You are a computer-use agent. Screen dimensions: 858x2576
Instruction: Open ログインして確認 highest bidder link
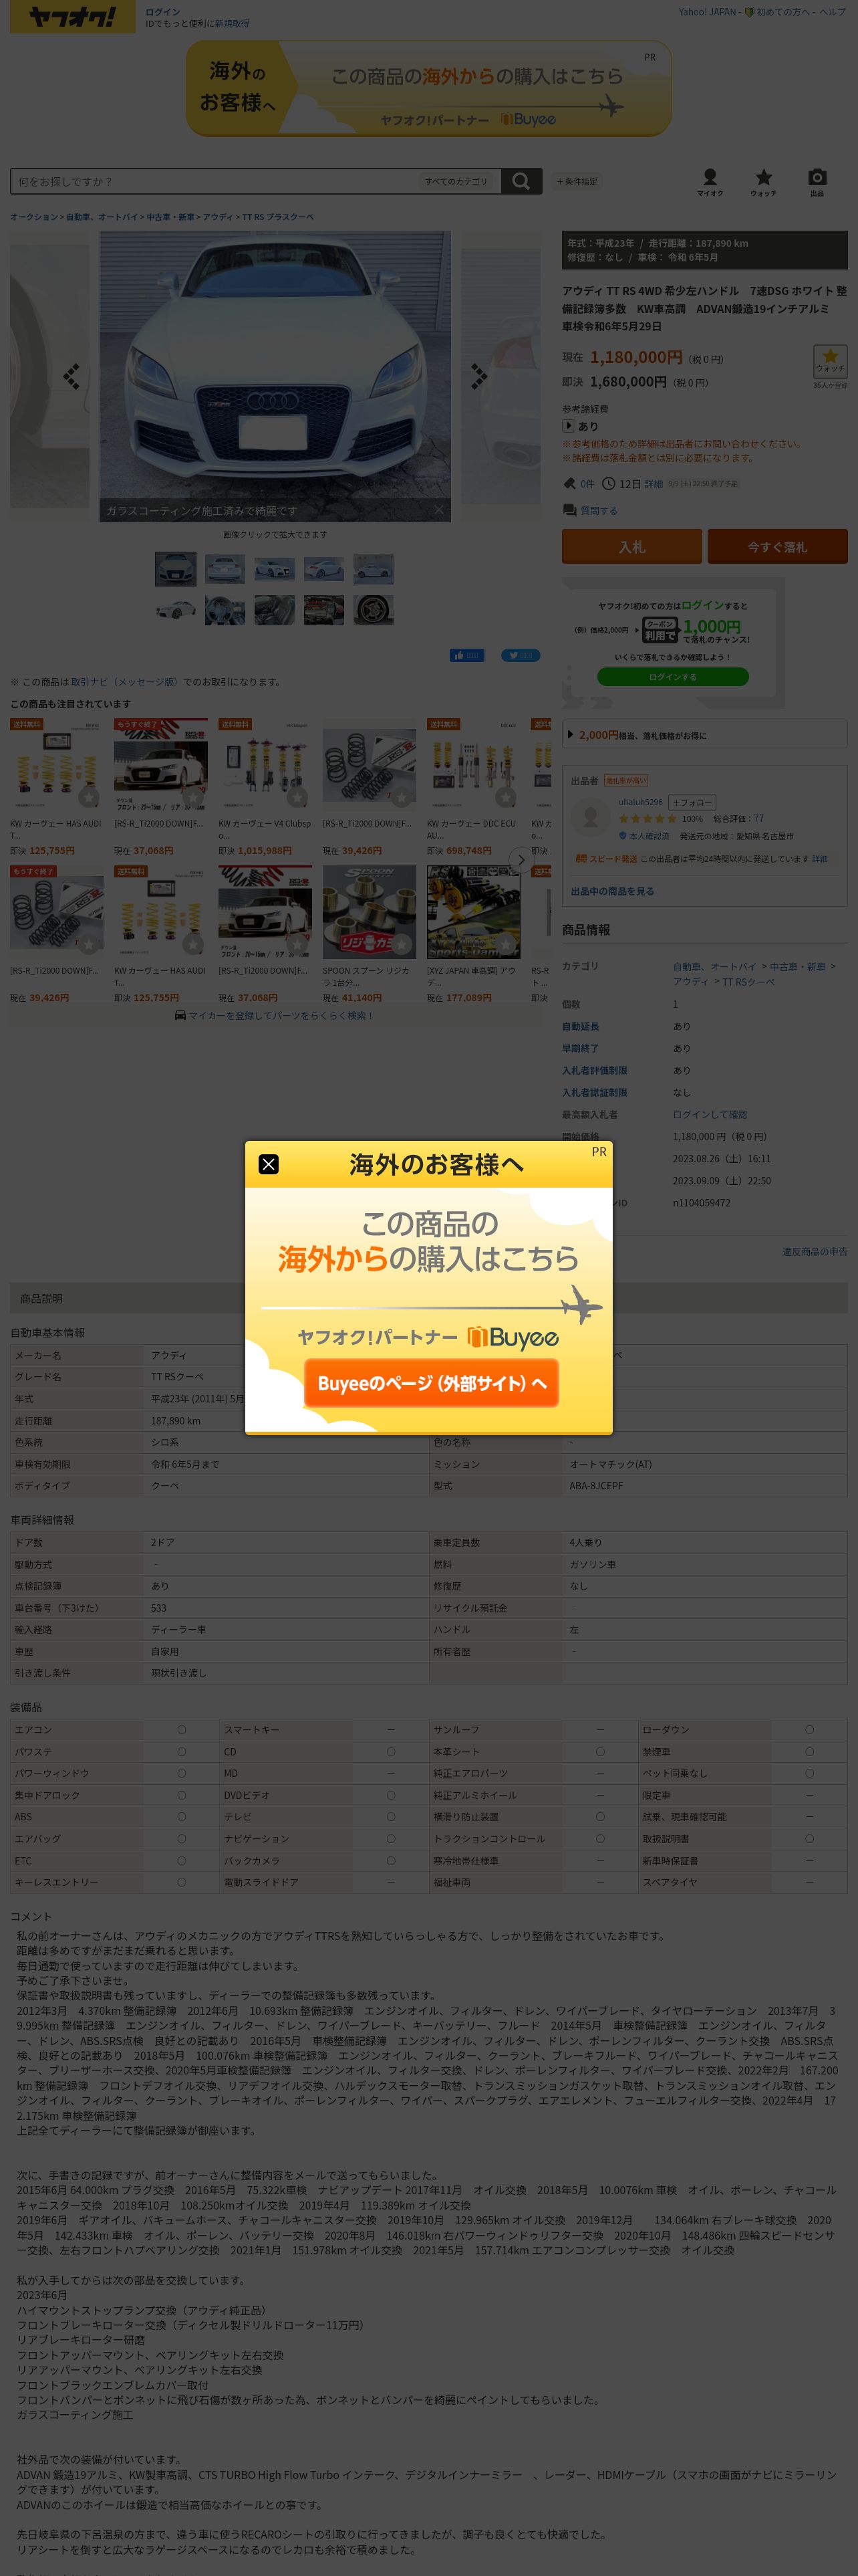[x=709, y=1114]
